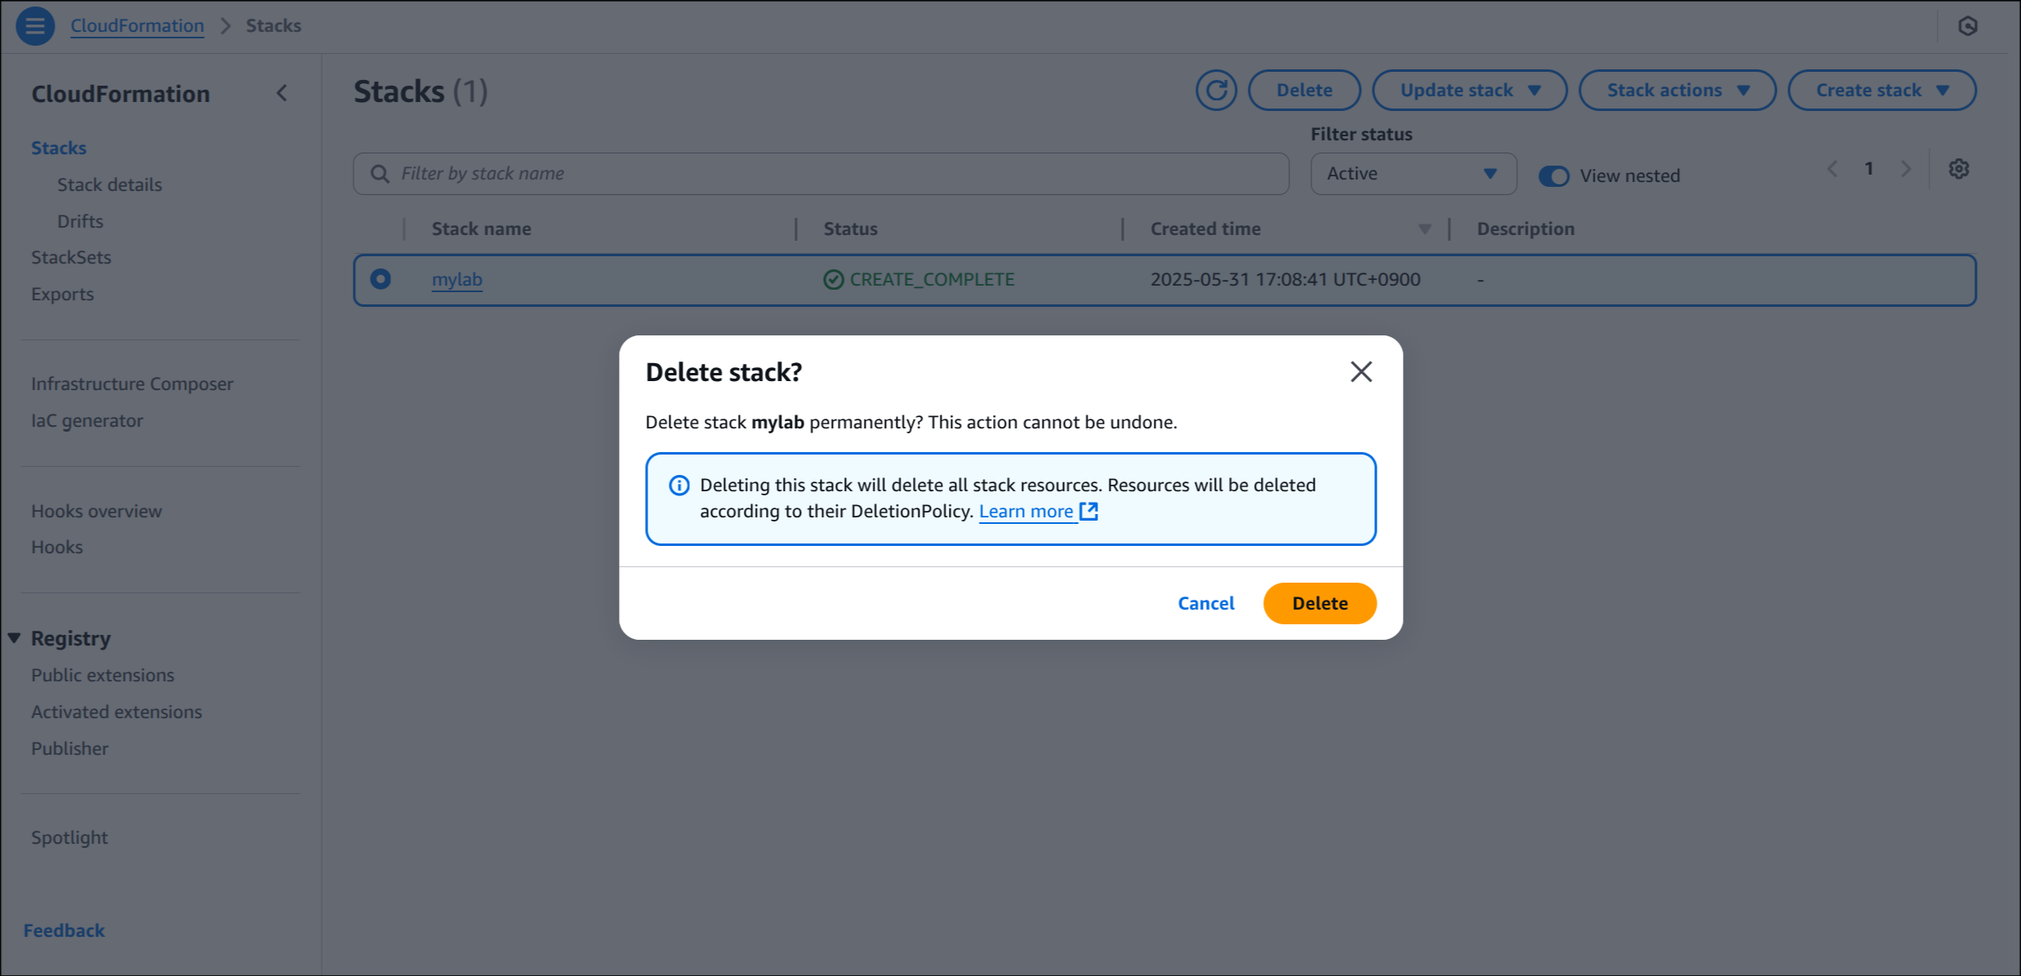This screenshot has width=2021, height=976.
Task: Go to previous page arrow in pagination
Action: click(x=1832, y=169)
